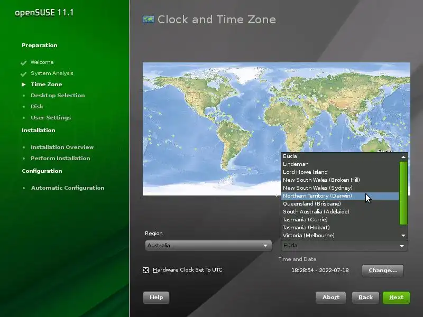
Task: Click the world map icon beside Clock and Time Zone
Action: point(149,20)
